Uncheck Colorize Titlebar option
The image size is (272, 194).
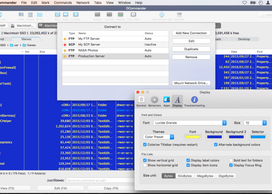click(145, 145)
